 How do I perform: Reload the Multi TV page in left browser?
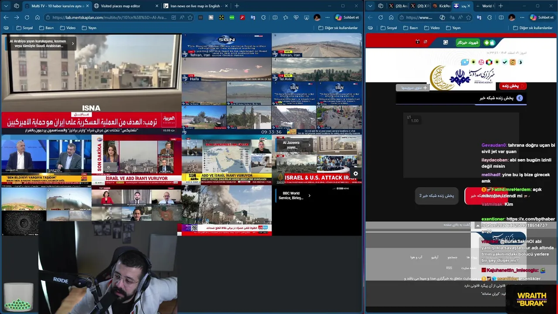pos(27,17)
